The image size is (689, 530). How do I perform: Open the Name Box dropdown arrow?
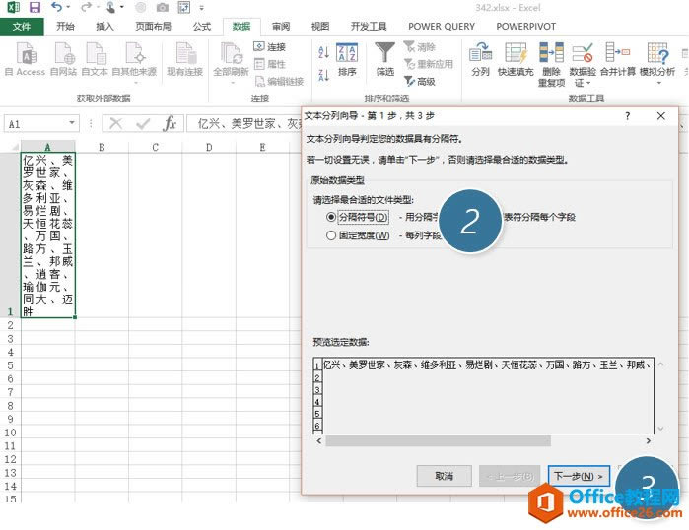click(x=72, y=124)
